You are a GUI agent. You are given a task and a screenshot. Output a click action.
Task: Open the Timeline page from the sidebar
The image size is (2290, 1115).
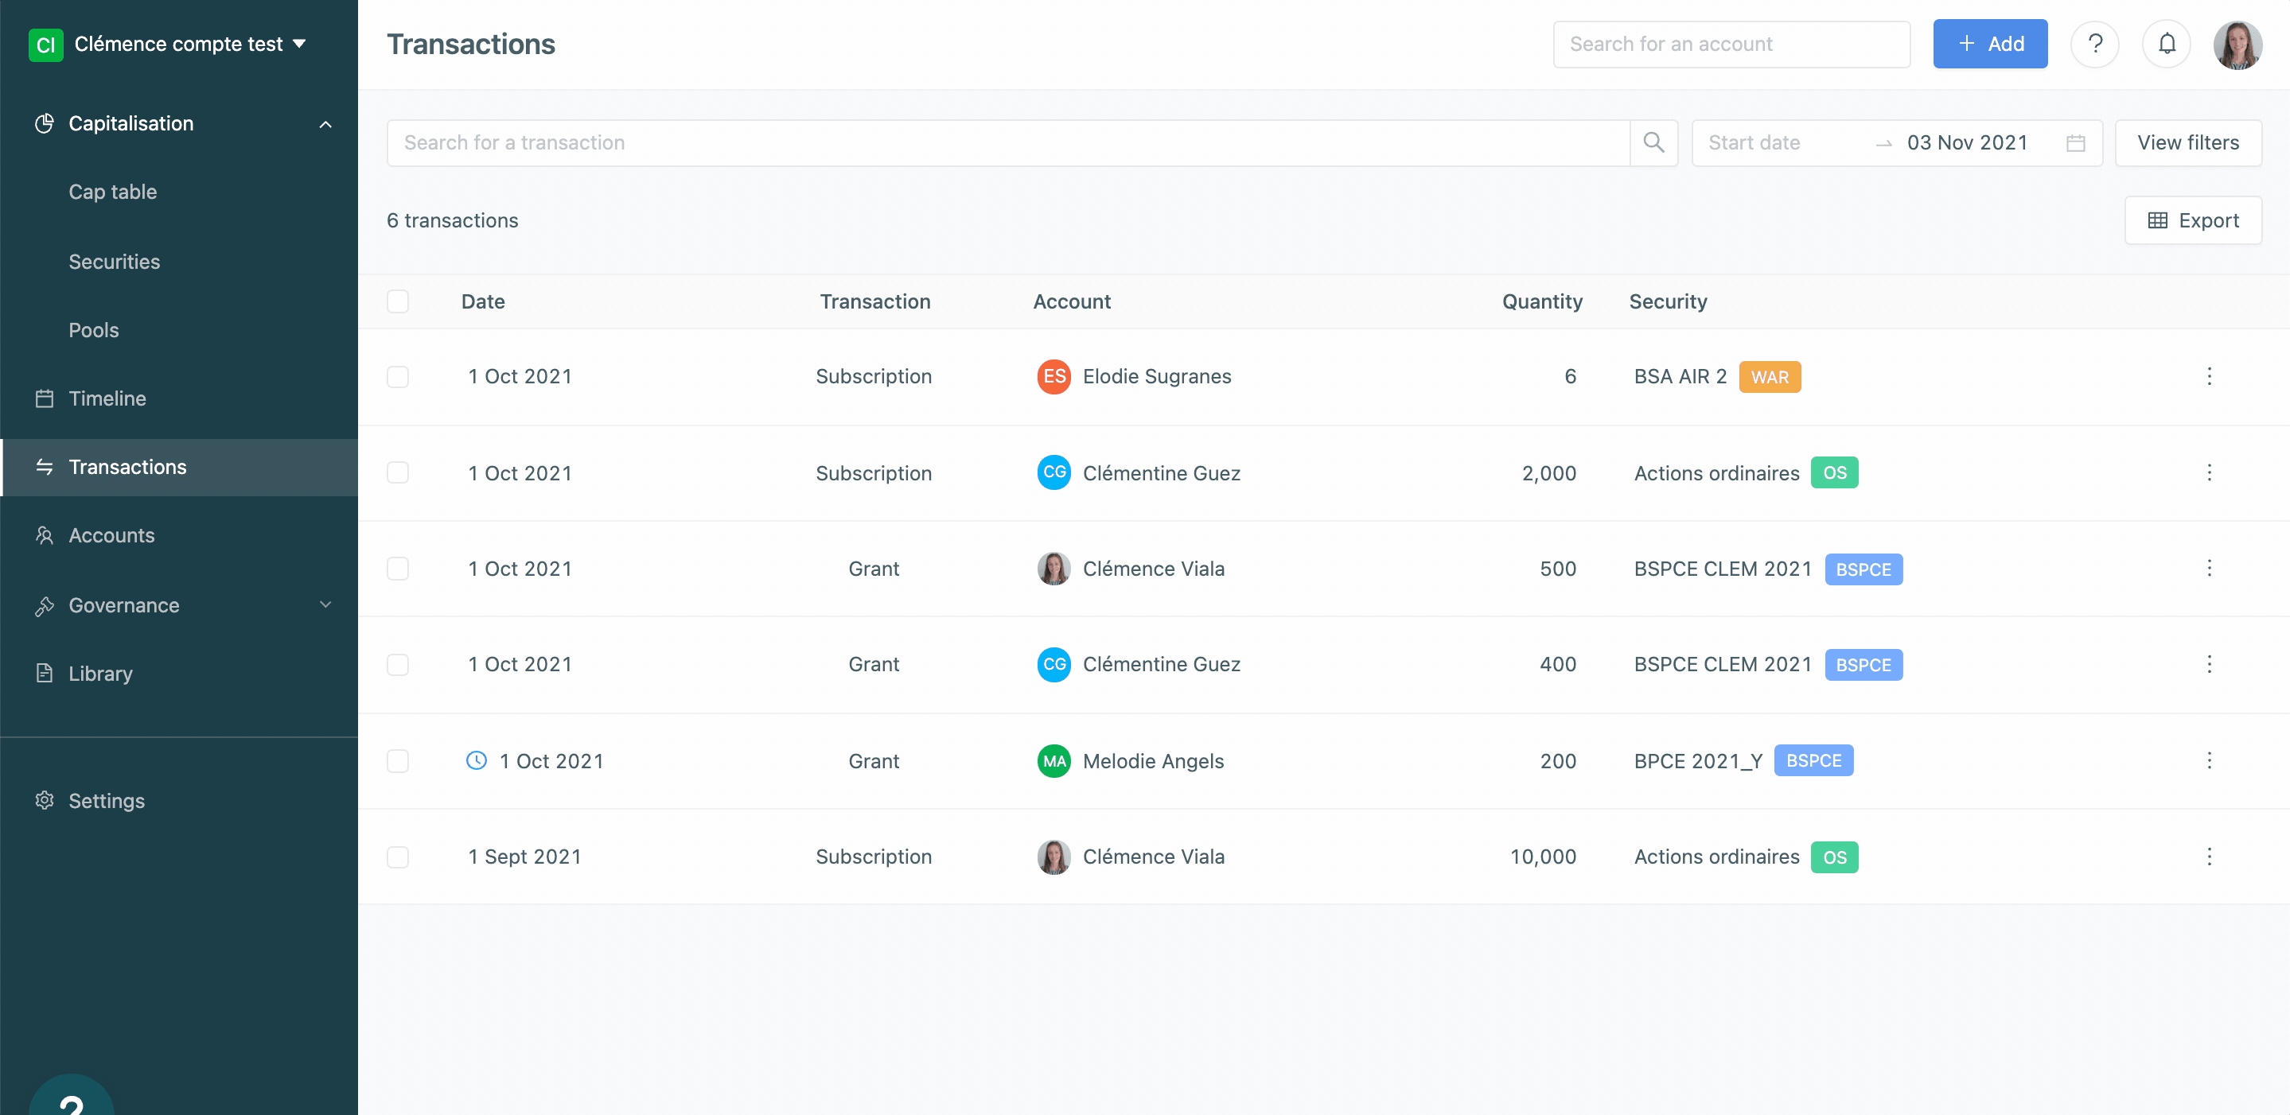[x=107, y=398]
